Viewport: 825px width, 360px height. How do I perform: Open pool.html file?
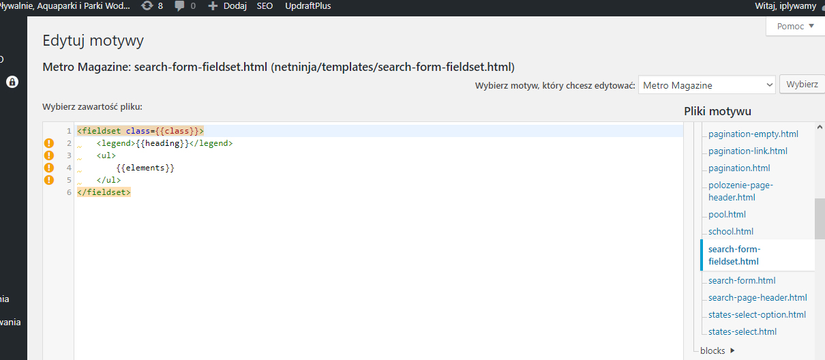click(727, 215)
